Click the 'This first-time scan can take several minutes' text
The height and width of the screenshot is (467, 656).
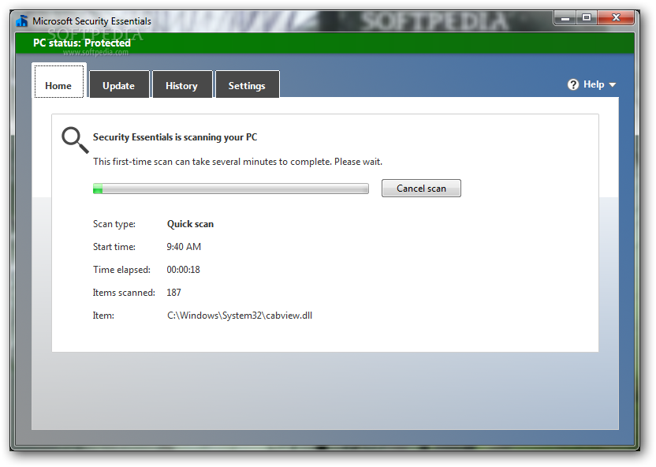pos(237,162)
